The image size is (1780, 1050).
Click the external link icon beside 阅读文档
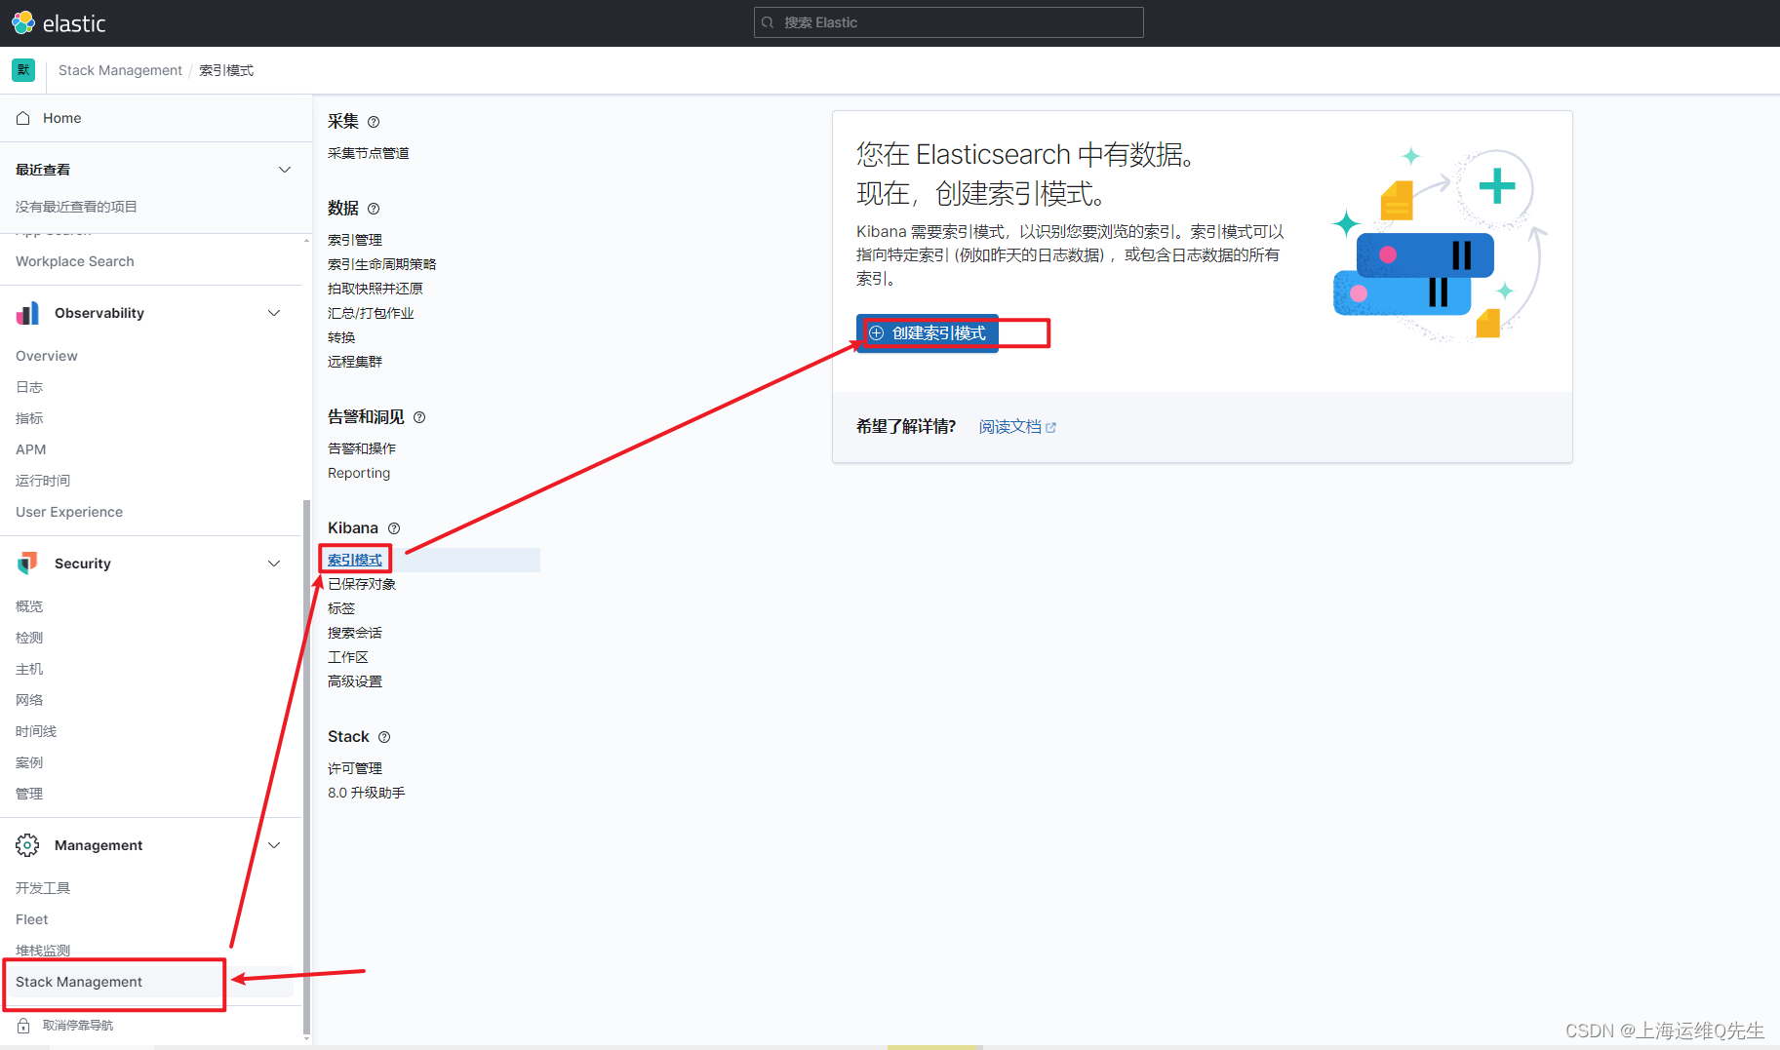point(1050,428)
